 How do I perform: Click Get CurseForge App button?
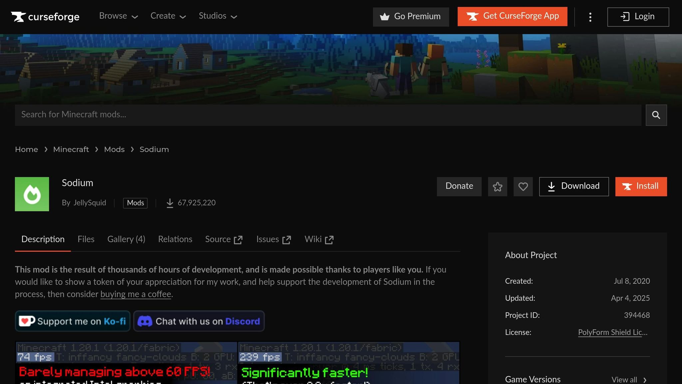[512, 16]
